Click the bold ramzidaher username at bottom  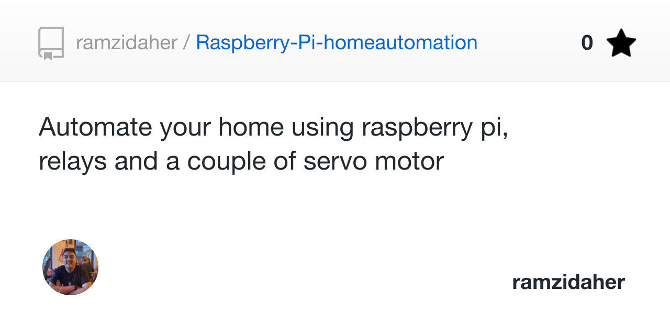point(568,282)
